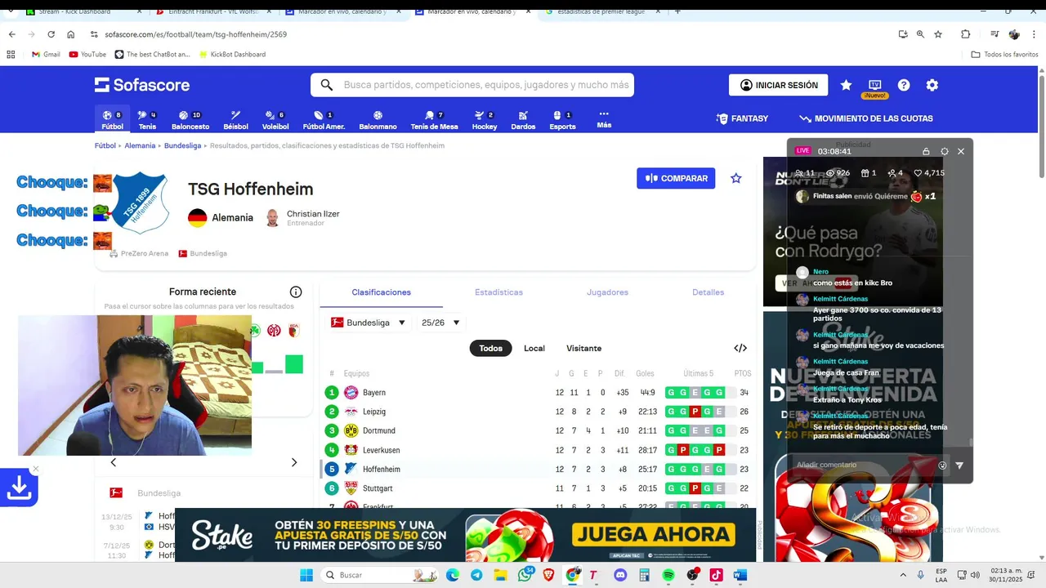The height and width of the screenshot is (588, 1046).
Task: Reload the page in browser toolbar
Action: pos(51,34)
